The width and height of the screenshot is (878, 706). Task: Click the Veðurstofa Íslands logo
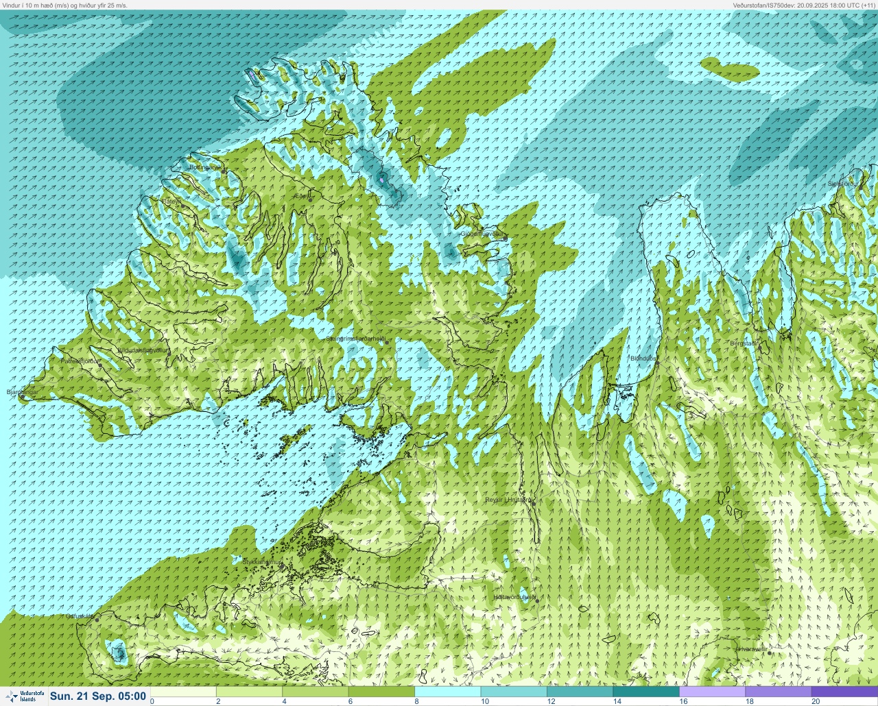click(x=24, y=696)
